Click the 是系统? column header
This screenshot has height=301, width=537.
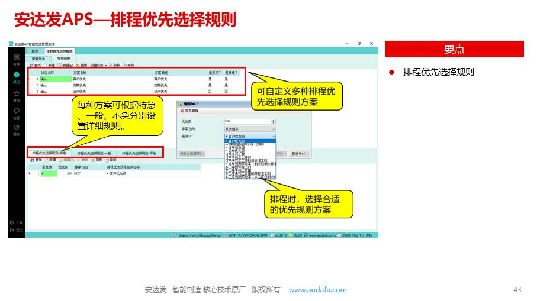pyautogui.click(x=215, y=73)
